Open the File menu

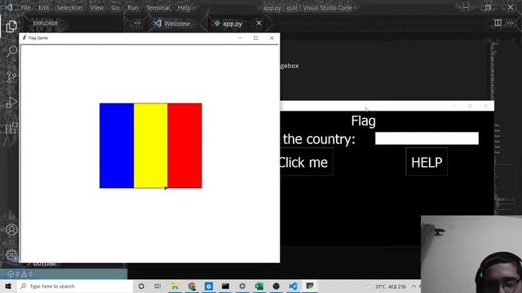[x=25, y=7]
